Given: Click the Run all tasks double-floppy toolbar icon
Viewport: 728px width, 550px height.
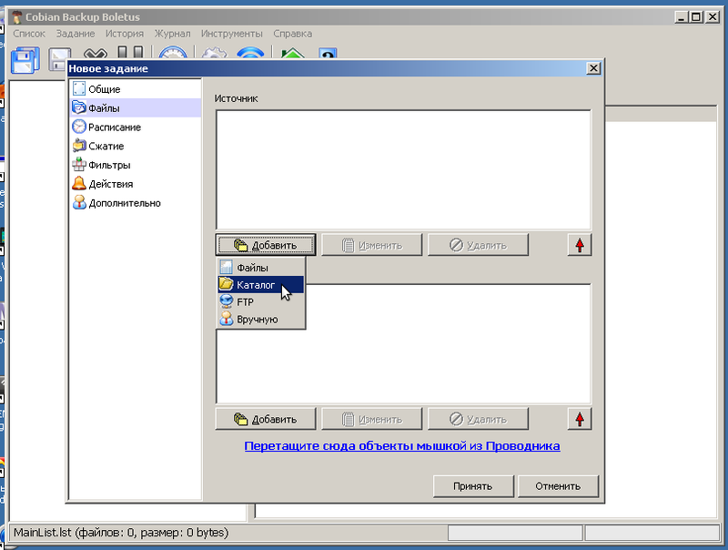Looking at the screenshot, I should [25, 60].
